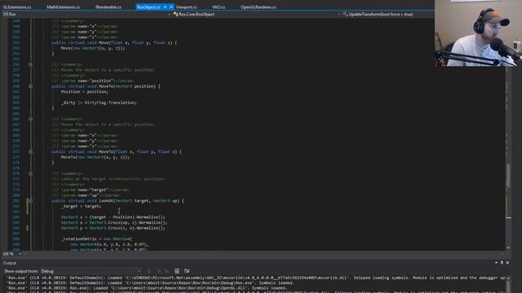The height and width of the screenshot is (293, 522).
Task: Collapse the MoveTo(Vector3 position) method
Action: point(31,86)
